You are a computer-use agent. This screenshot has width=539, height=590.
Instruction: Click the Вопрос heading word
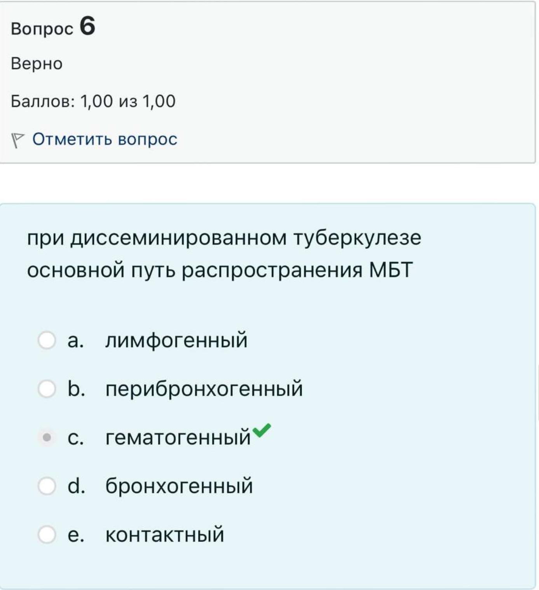click(42, 29)
